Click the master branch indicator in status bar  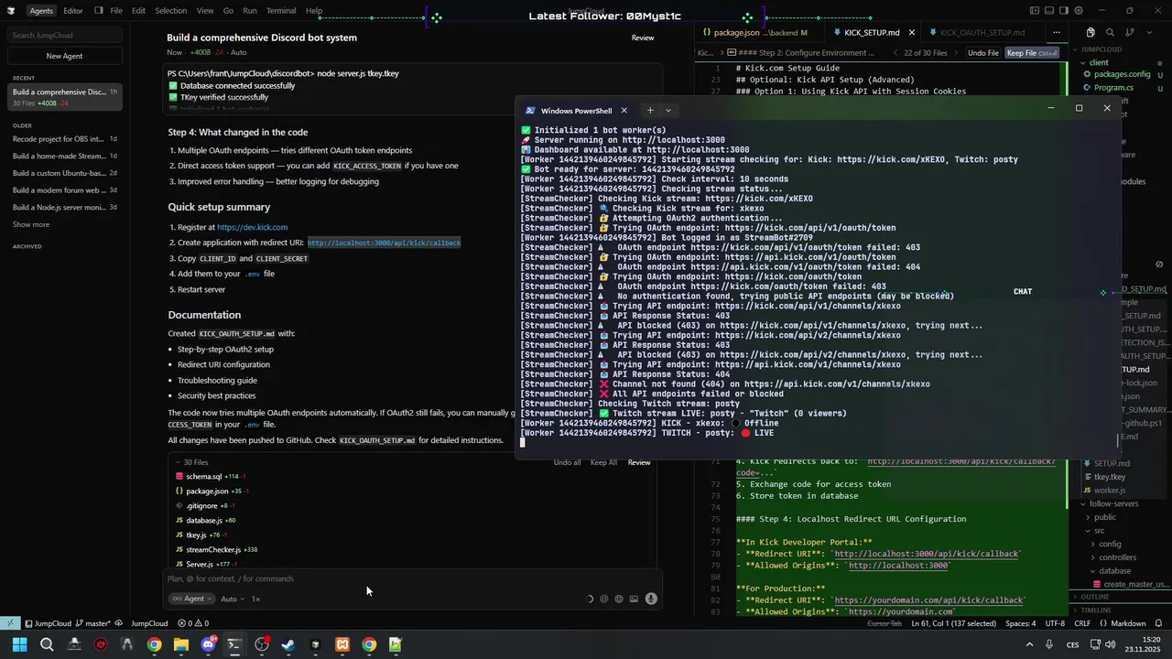click(92, 623)
